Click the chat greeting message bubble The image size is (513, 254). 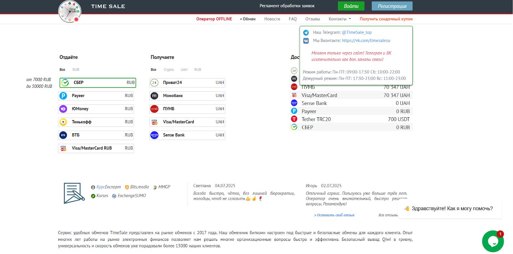pyautogui.click(x=450, y=209)
